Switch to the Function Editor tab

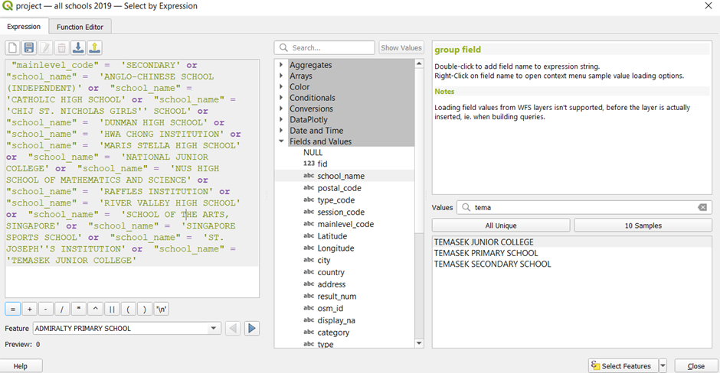[x=80, y=27]
